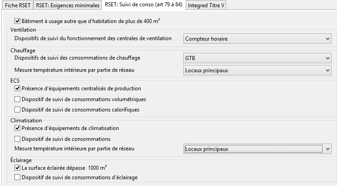Enable Dispositif de suivi de consommations volumétriques

tap(18, 99)
